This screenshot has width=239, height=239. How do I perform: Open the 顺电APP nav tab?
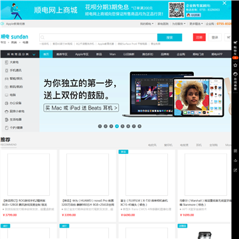click(x=217, y=54)
